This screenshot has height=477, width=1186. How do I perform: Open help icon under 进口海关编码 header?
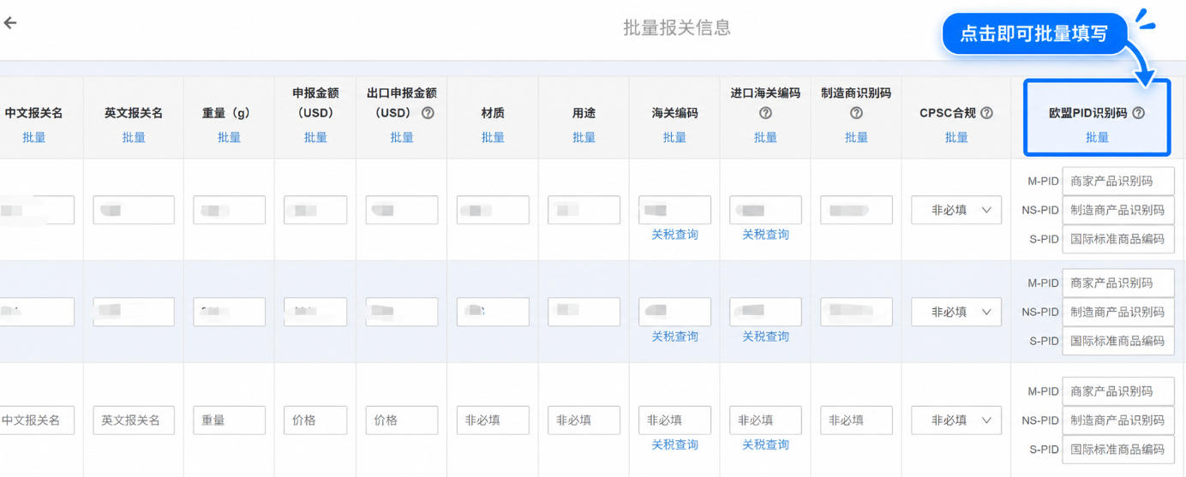[x=765, y=113]
